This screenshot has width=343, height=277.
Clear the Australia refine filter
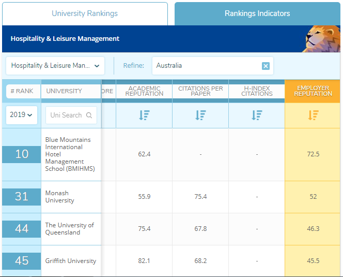[266, 66]
